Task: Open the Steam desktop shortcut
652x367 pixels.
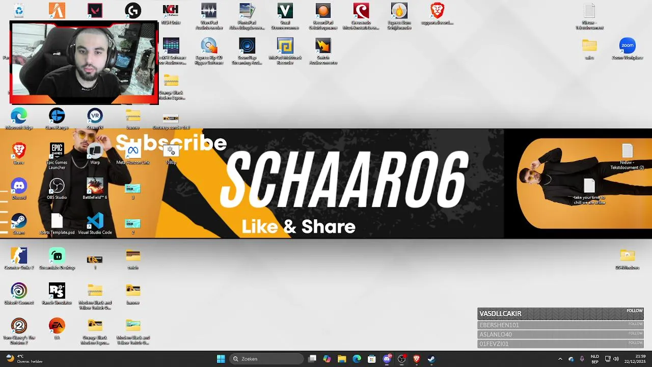Action: [19, 224]
